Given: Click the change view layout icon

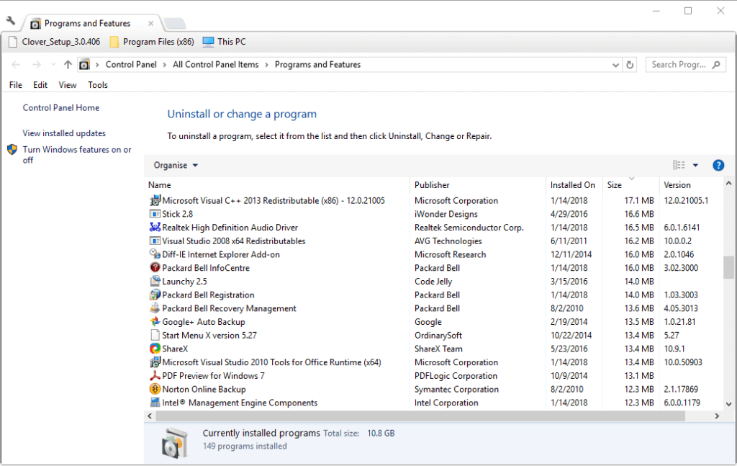Looking at the screenshot, I should coord(679,165).
